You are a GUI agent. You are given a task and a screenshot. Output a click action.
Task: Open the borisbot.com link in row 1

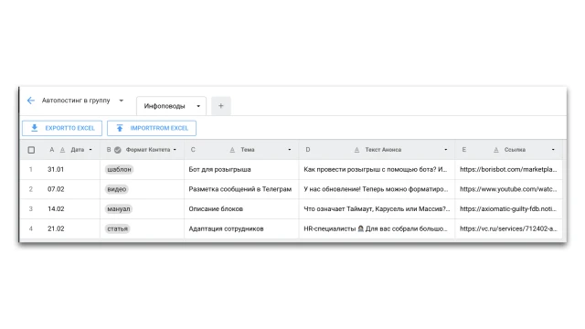point(508,169)
